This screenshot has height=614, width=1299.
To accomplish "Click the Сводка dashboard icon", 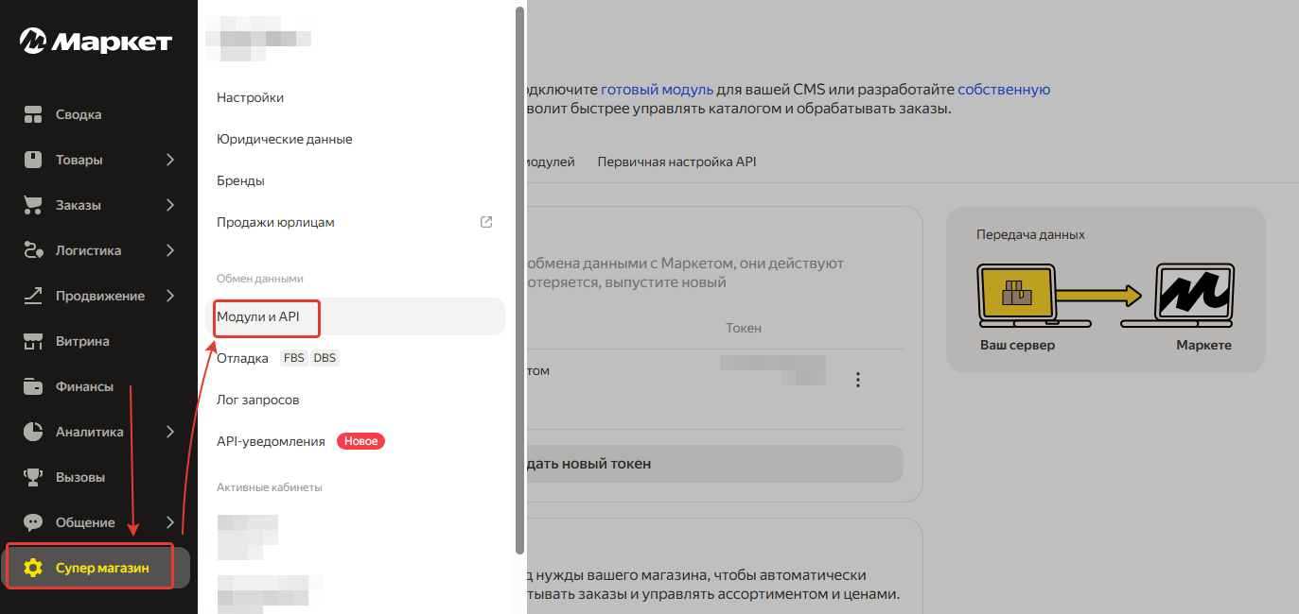I will (x=33, y=114).
